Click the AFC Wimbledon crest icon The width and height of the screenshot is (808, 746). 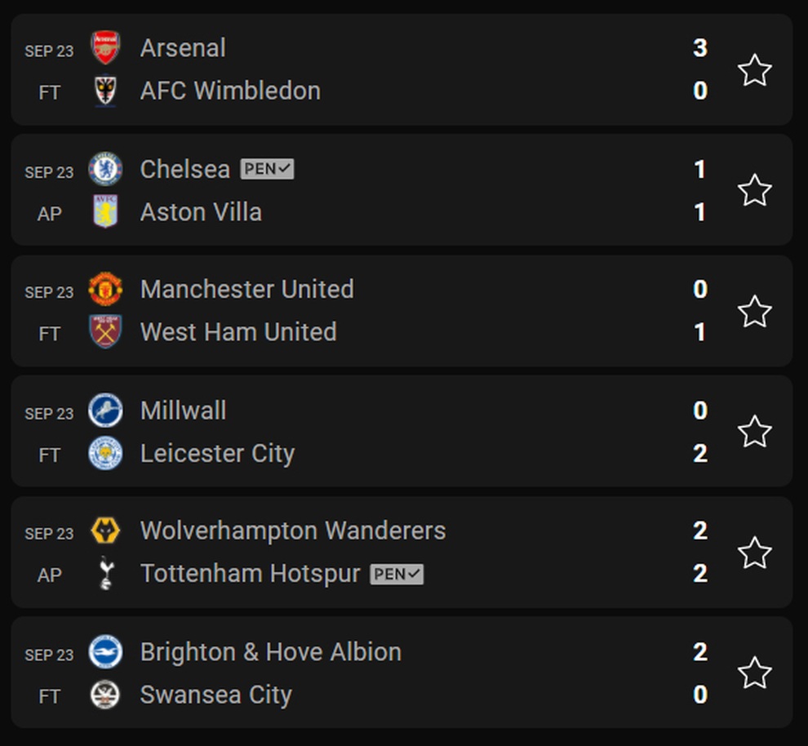[105, 91]
